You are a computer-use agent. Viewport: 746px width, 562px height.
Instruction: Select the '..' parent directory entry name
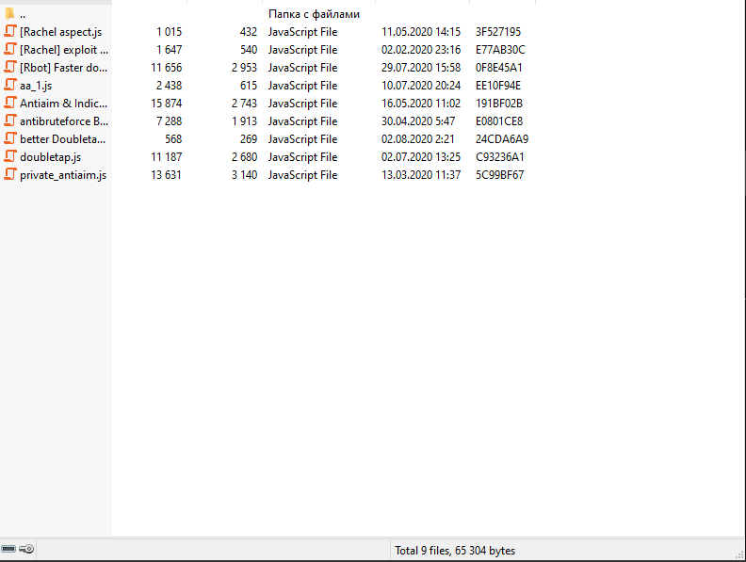tap(23, 15)
